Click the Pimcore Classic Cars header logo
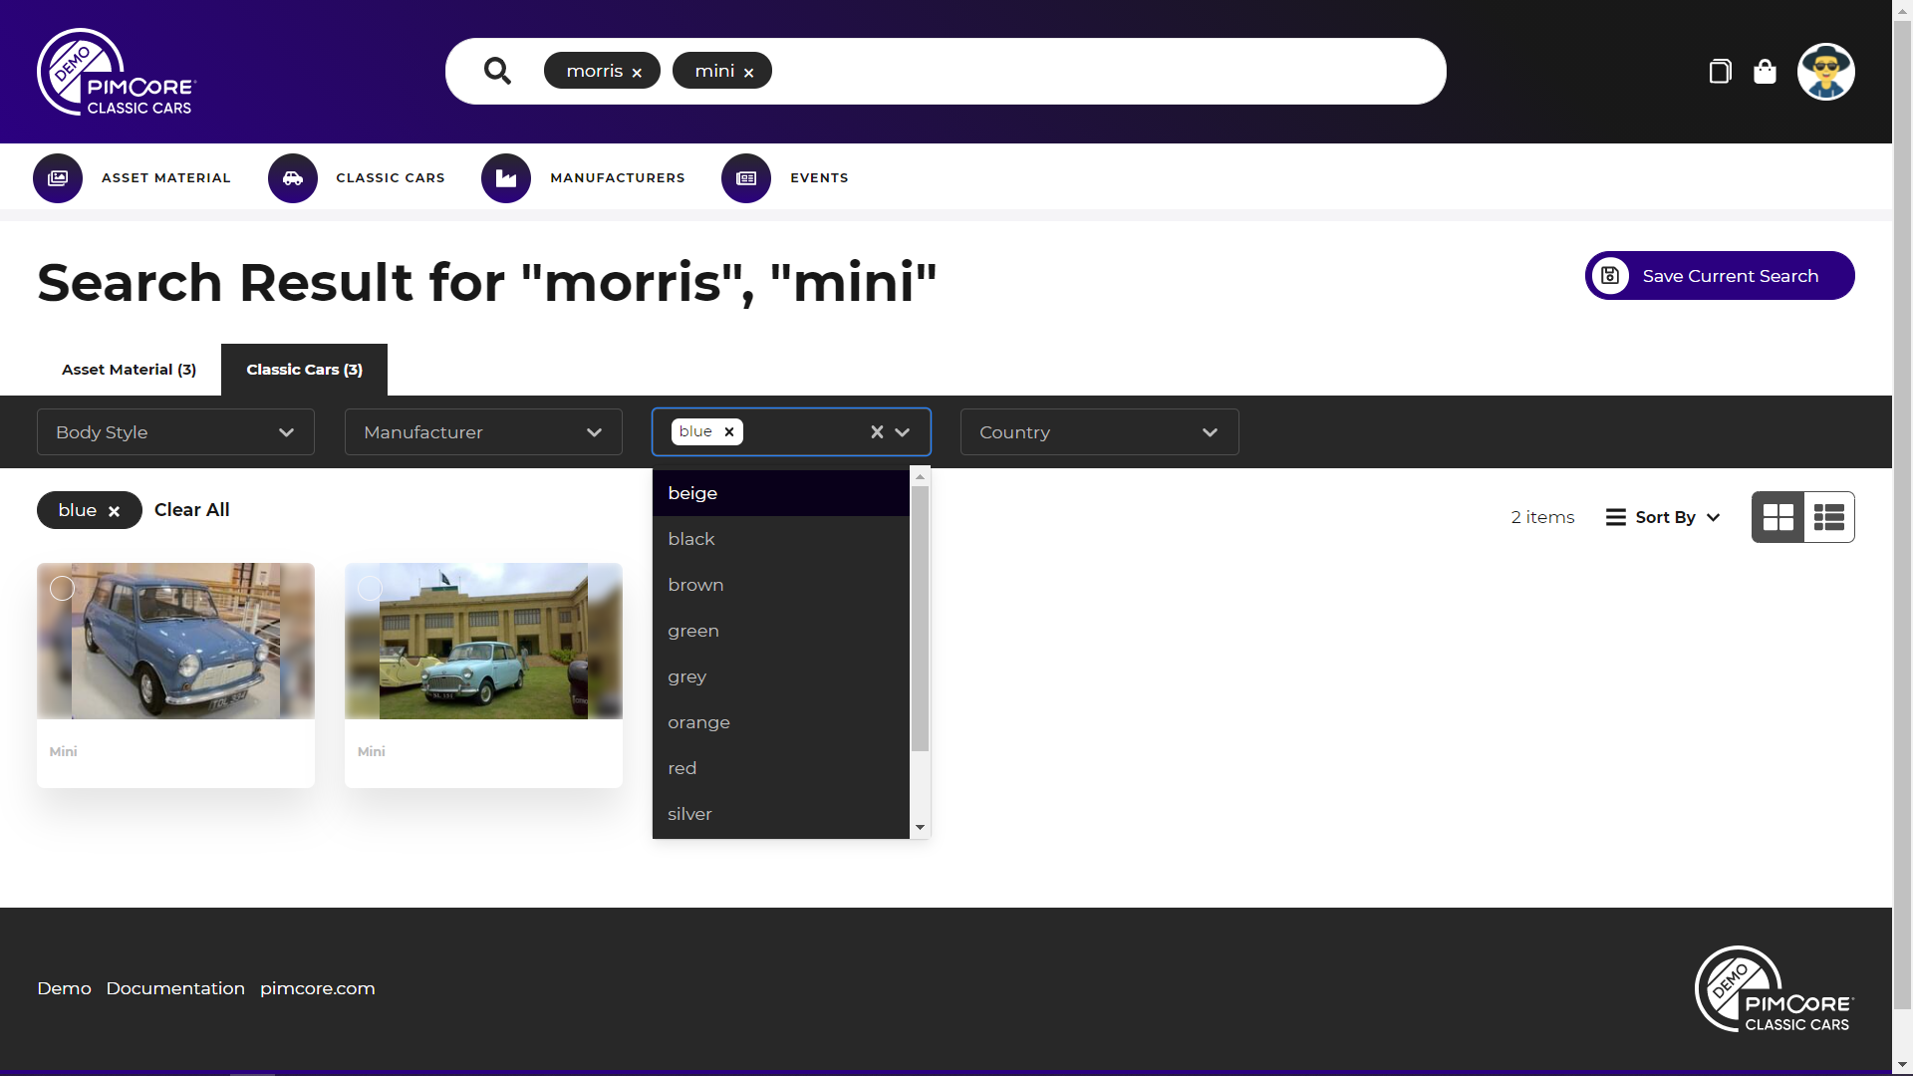 pyautogui.click(x=117, y=72)
